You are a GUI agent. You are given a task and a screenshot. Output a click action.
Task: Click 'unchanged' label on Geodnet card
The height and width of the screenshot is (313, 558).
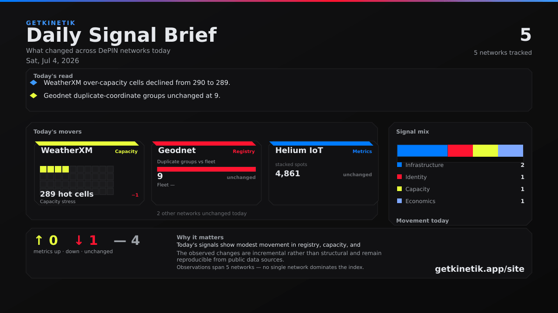[x=241, y=178]
